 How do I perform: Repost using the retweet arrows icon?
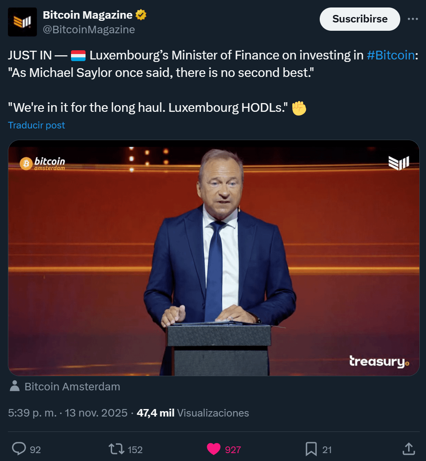[115, 449]
